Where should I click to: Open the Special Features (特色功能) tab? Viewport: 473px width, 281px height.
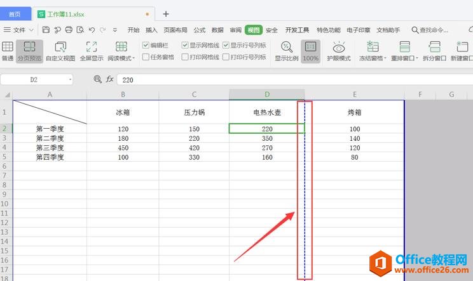tap(329, 30)
